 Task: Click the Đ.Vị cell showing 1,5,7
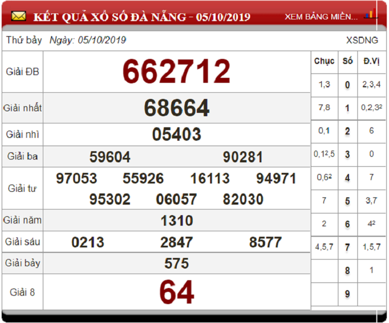[x=371, y=247]
